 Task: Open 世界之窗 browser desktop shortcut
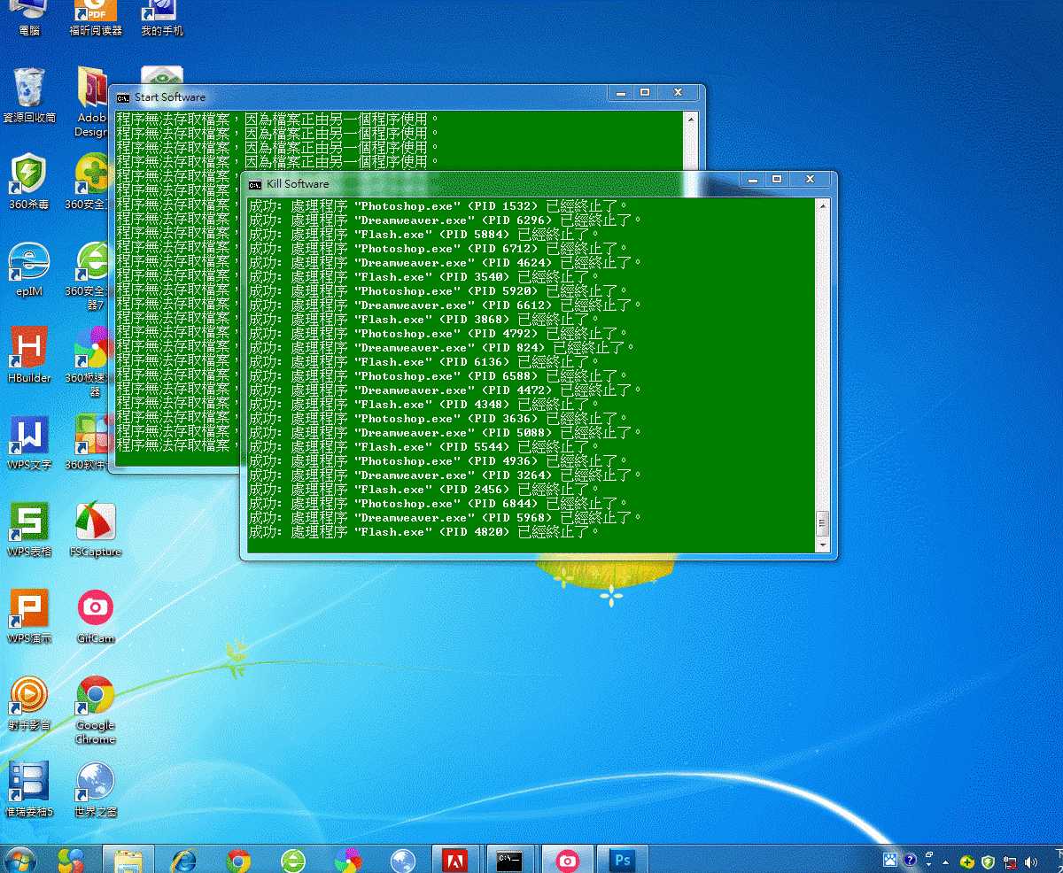tap(95, 788)
